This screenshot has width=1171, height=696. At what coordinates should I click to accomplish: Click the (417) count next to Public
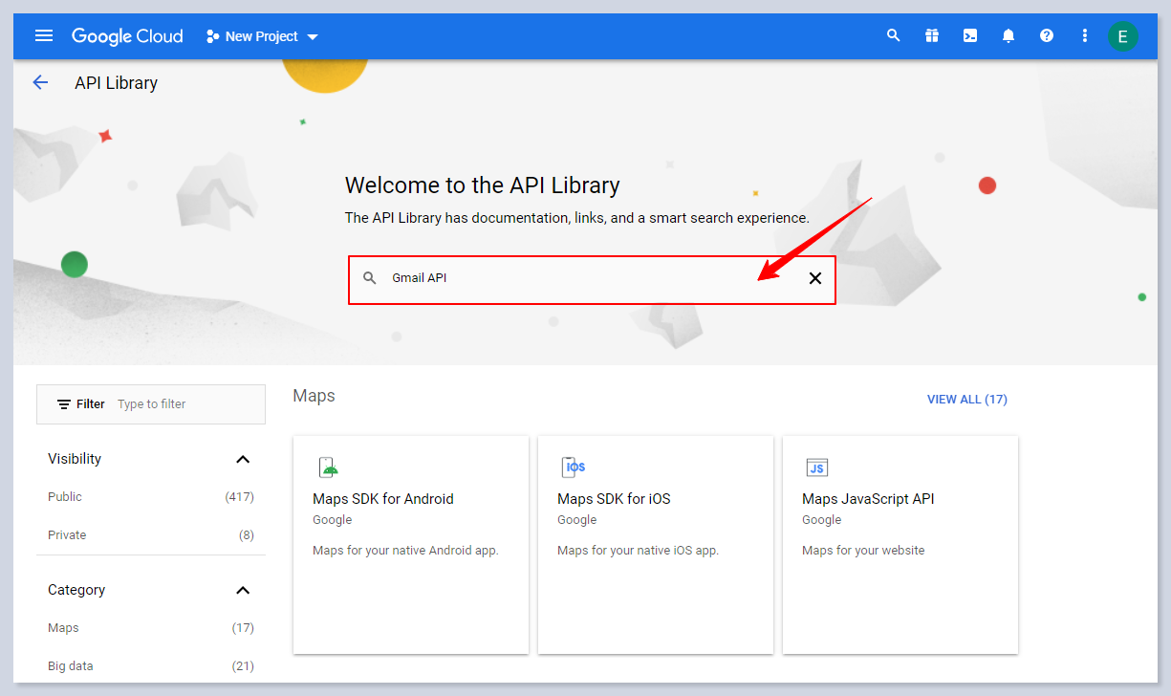[x=239, y=497]
